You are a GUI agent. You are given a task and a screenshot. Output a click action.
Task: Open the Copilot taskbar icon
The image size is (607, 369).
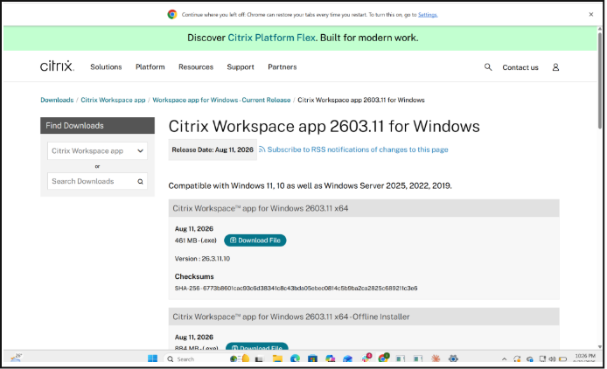(x=330, y=359)
